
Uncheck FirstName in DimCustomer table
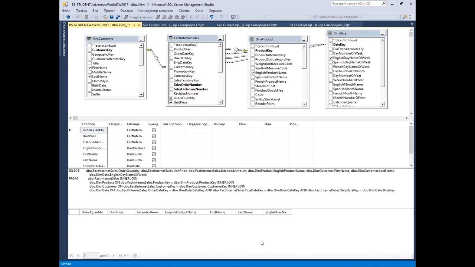pos(90,68)
